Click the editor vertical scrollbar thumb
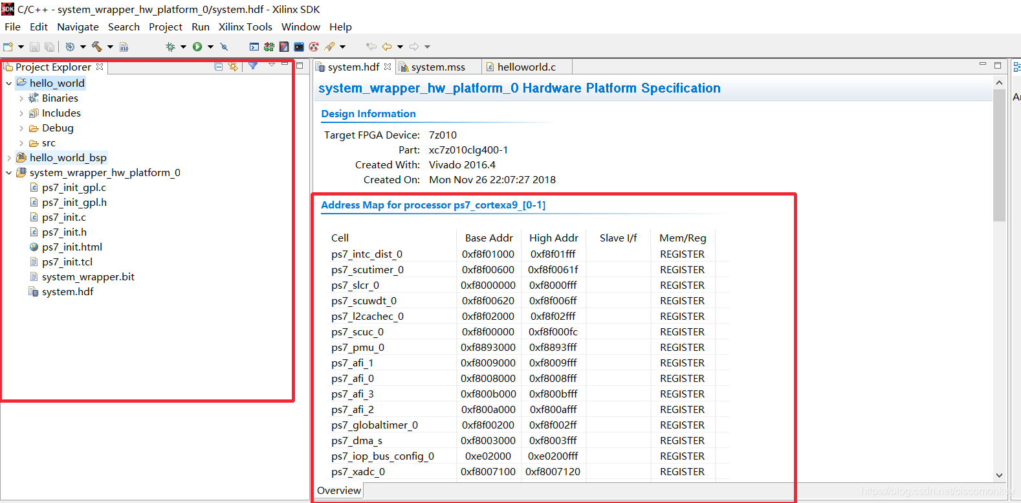The width and height of the screenshot is (1021, 503). [x=999, y=155]
